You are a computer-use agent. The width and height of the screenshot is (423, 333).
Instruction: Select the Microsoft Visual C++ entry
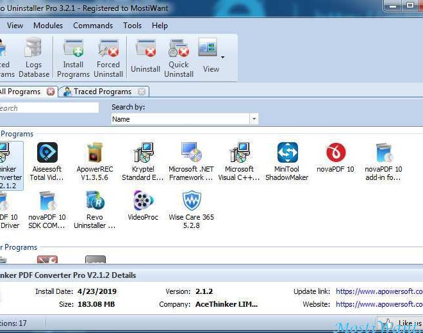click(239, 161)
